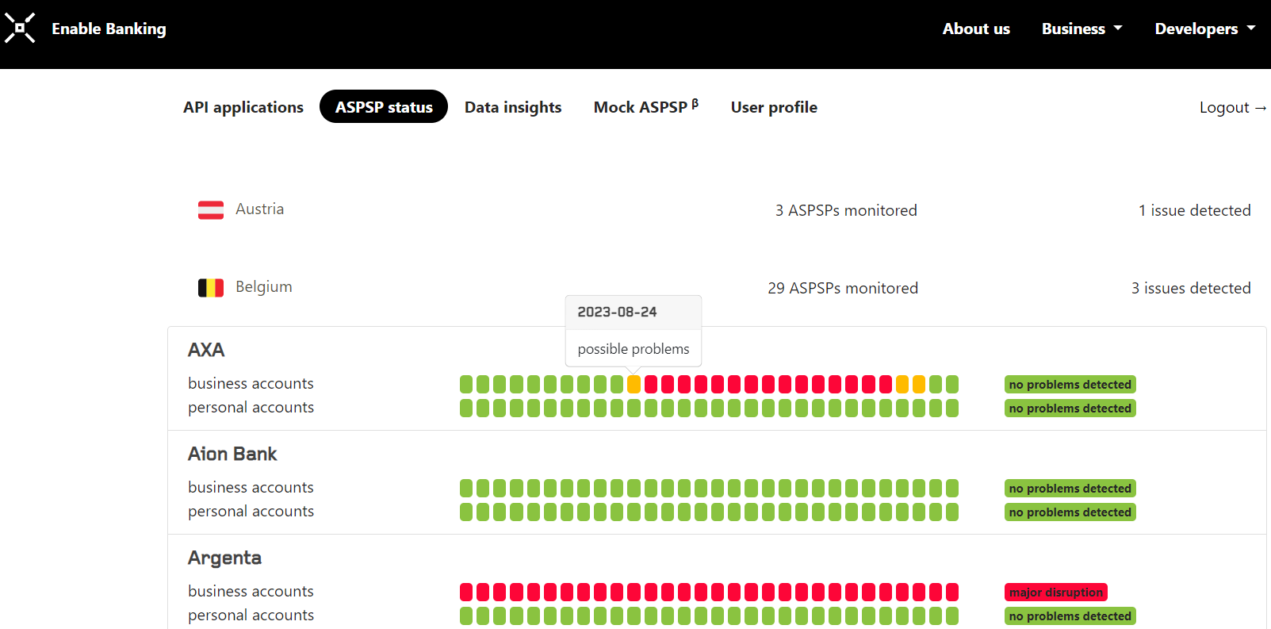Select the Argenta bank heading
This screenshot has width=1271, height=629.
pyautogui.click(x=224, y=558)
